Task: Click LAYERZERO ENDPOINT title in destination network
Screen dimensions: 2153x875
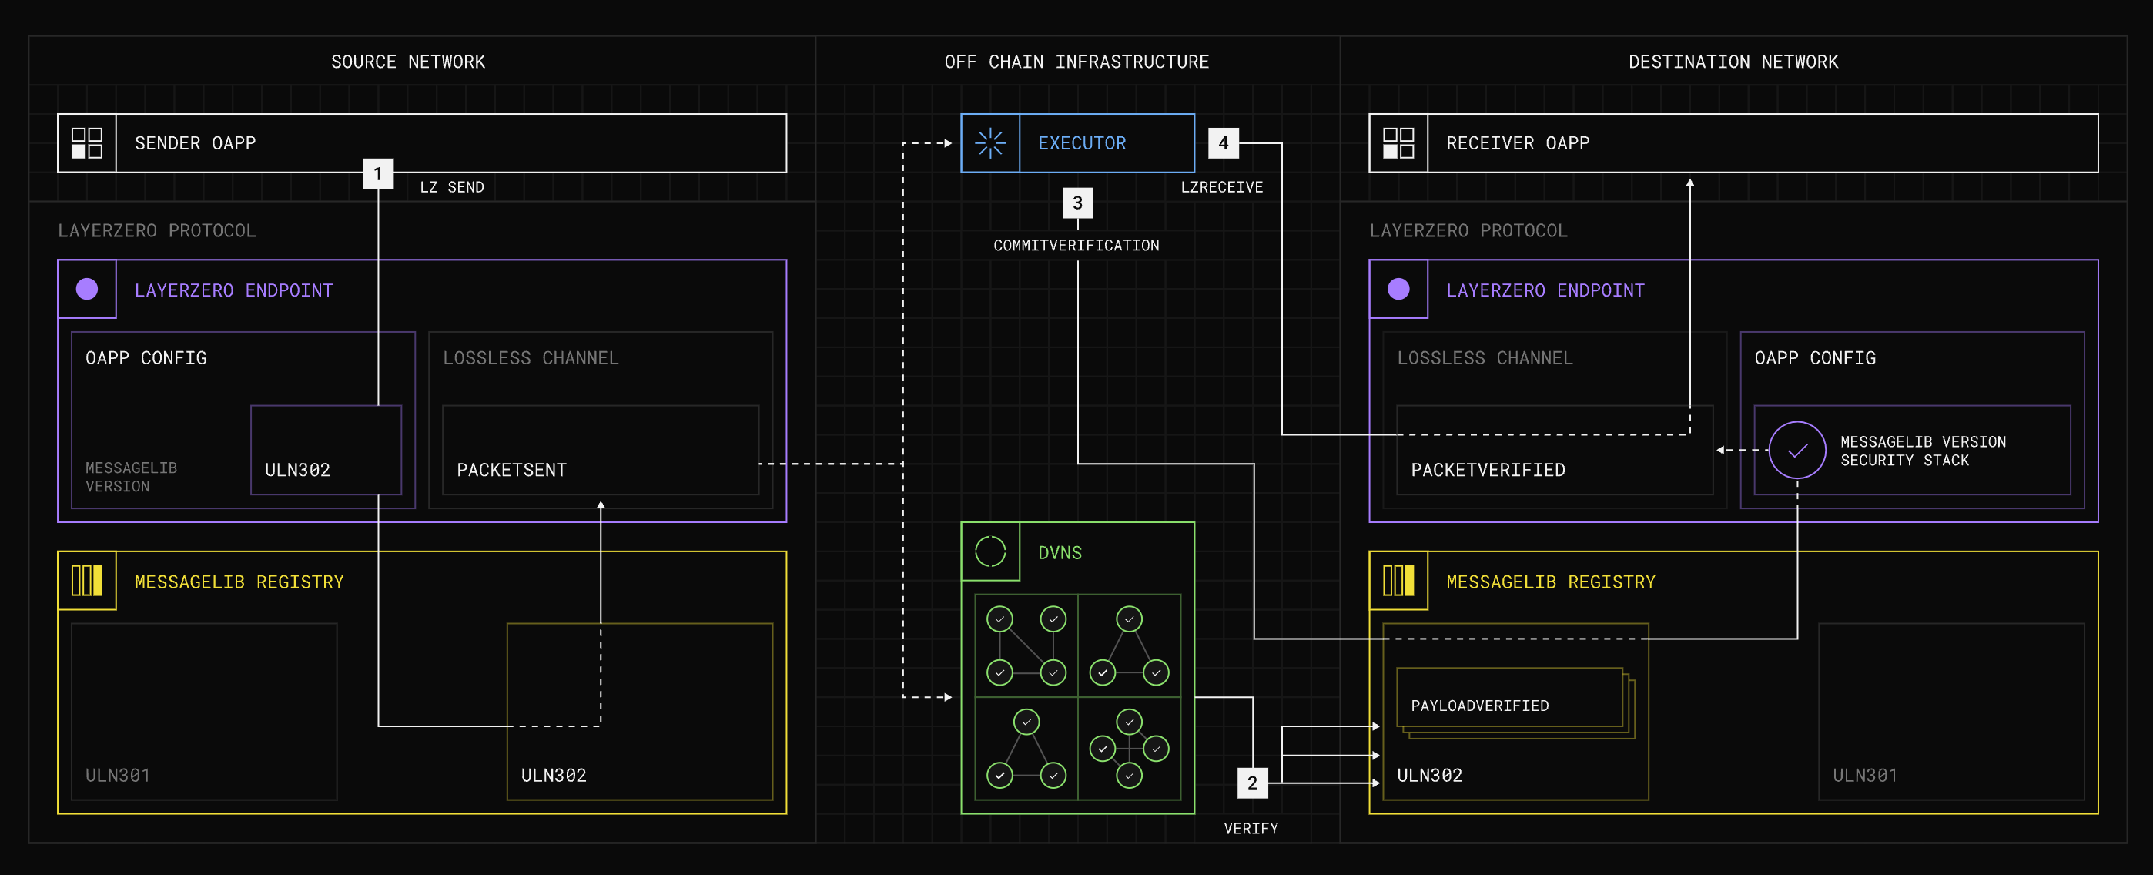Action: tap(1545, 290)
